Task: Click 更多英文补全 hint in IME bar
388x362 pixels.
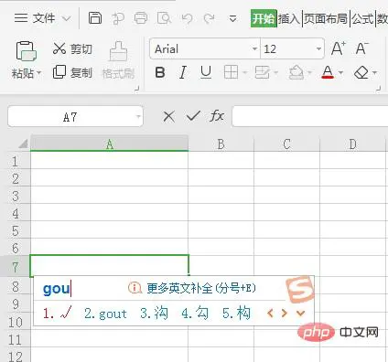Action: tap(192, 288)
